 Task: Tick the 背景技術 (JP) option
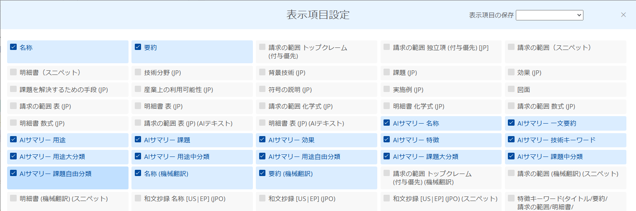[x=262, y=72]
